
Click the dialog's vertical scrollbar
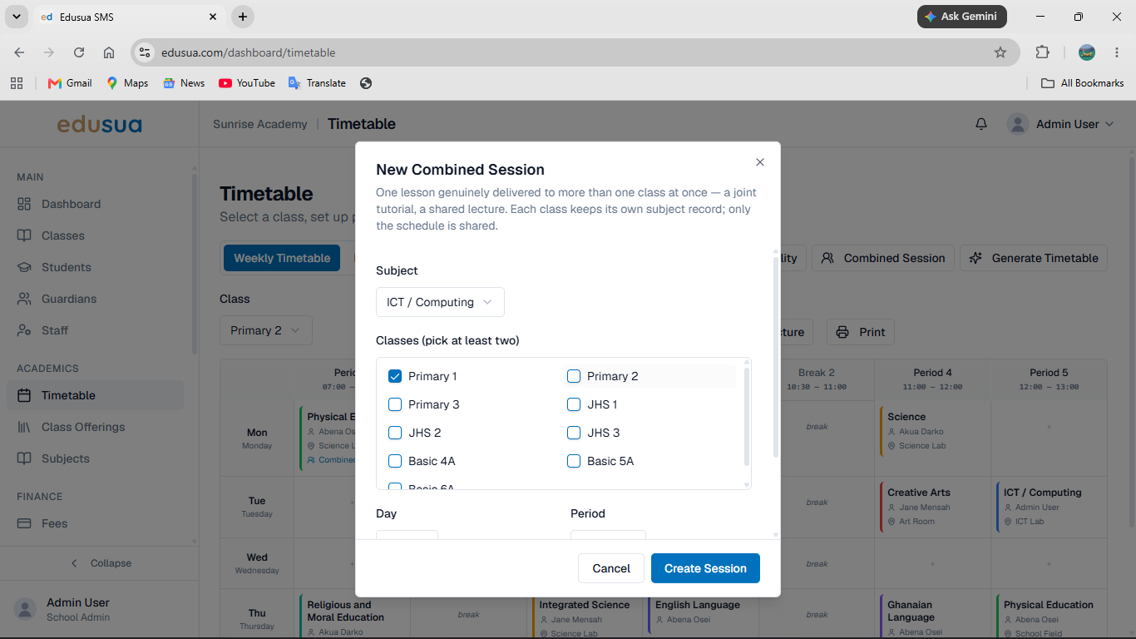coord(776,358)
